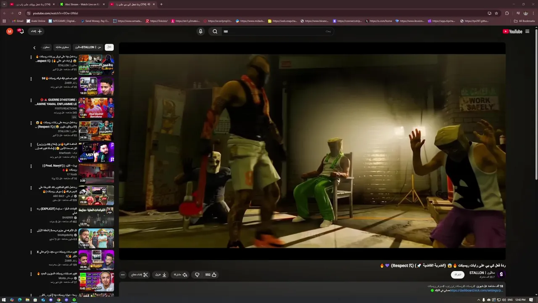This screenshot has width=538, height=303.
Task: Reload the page
Action: point(19,13)
